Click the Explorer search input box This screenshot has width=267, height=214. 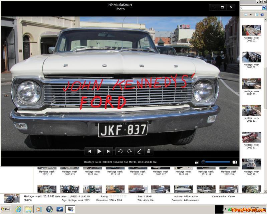click(x=251, y=8)
